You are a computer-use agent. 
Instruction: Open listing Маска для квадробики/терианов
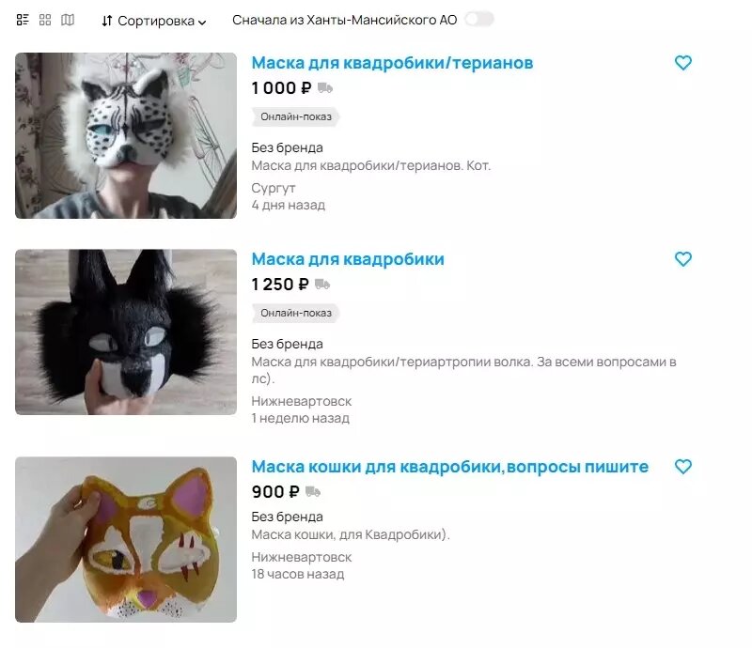(x=392, y=63)
